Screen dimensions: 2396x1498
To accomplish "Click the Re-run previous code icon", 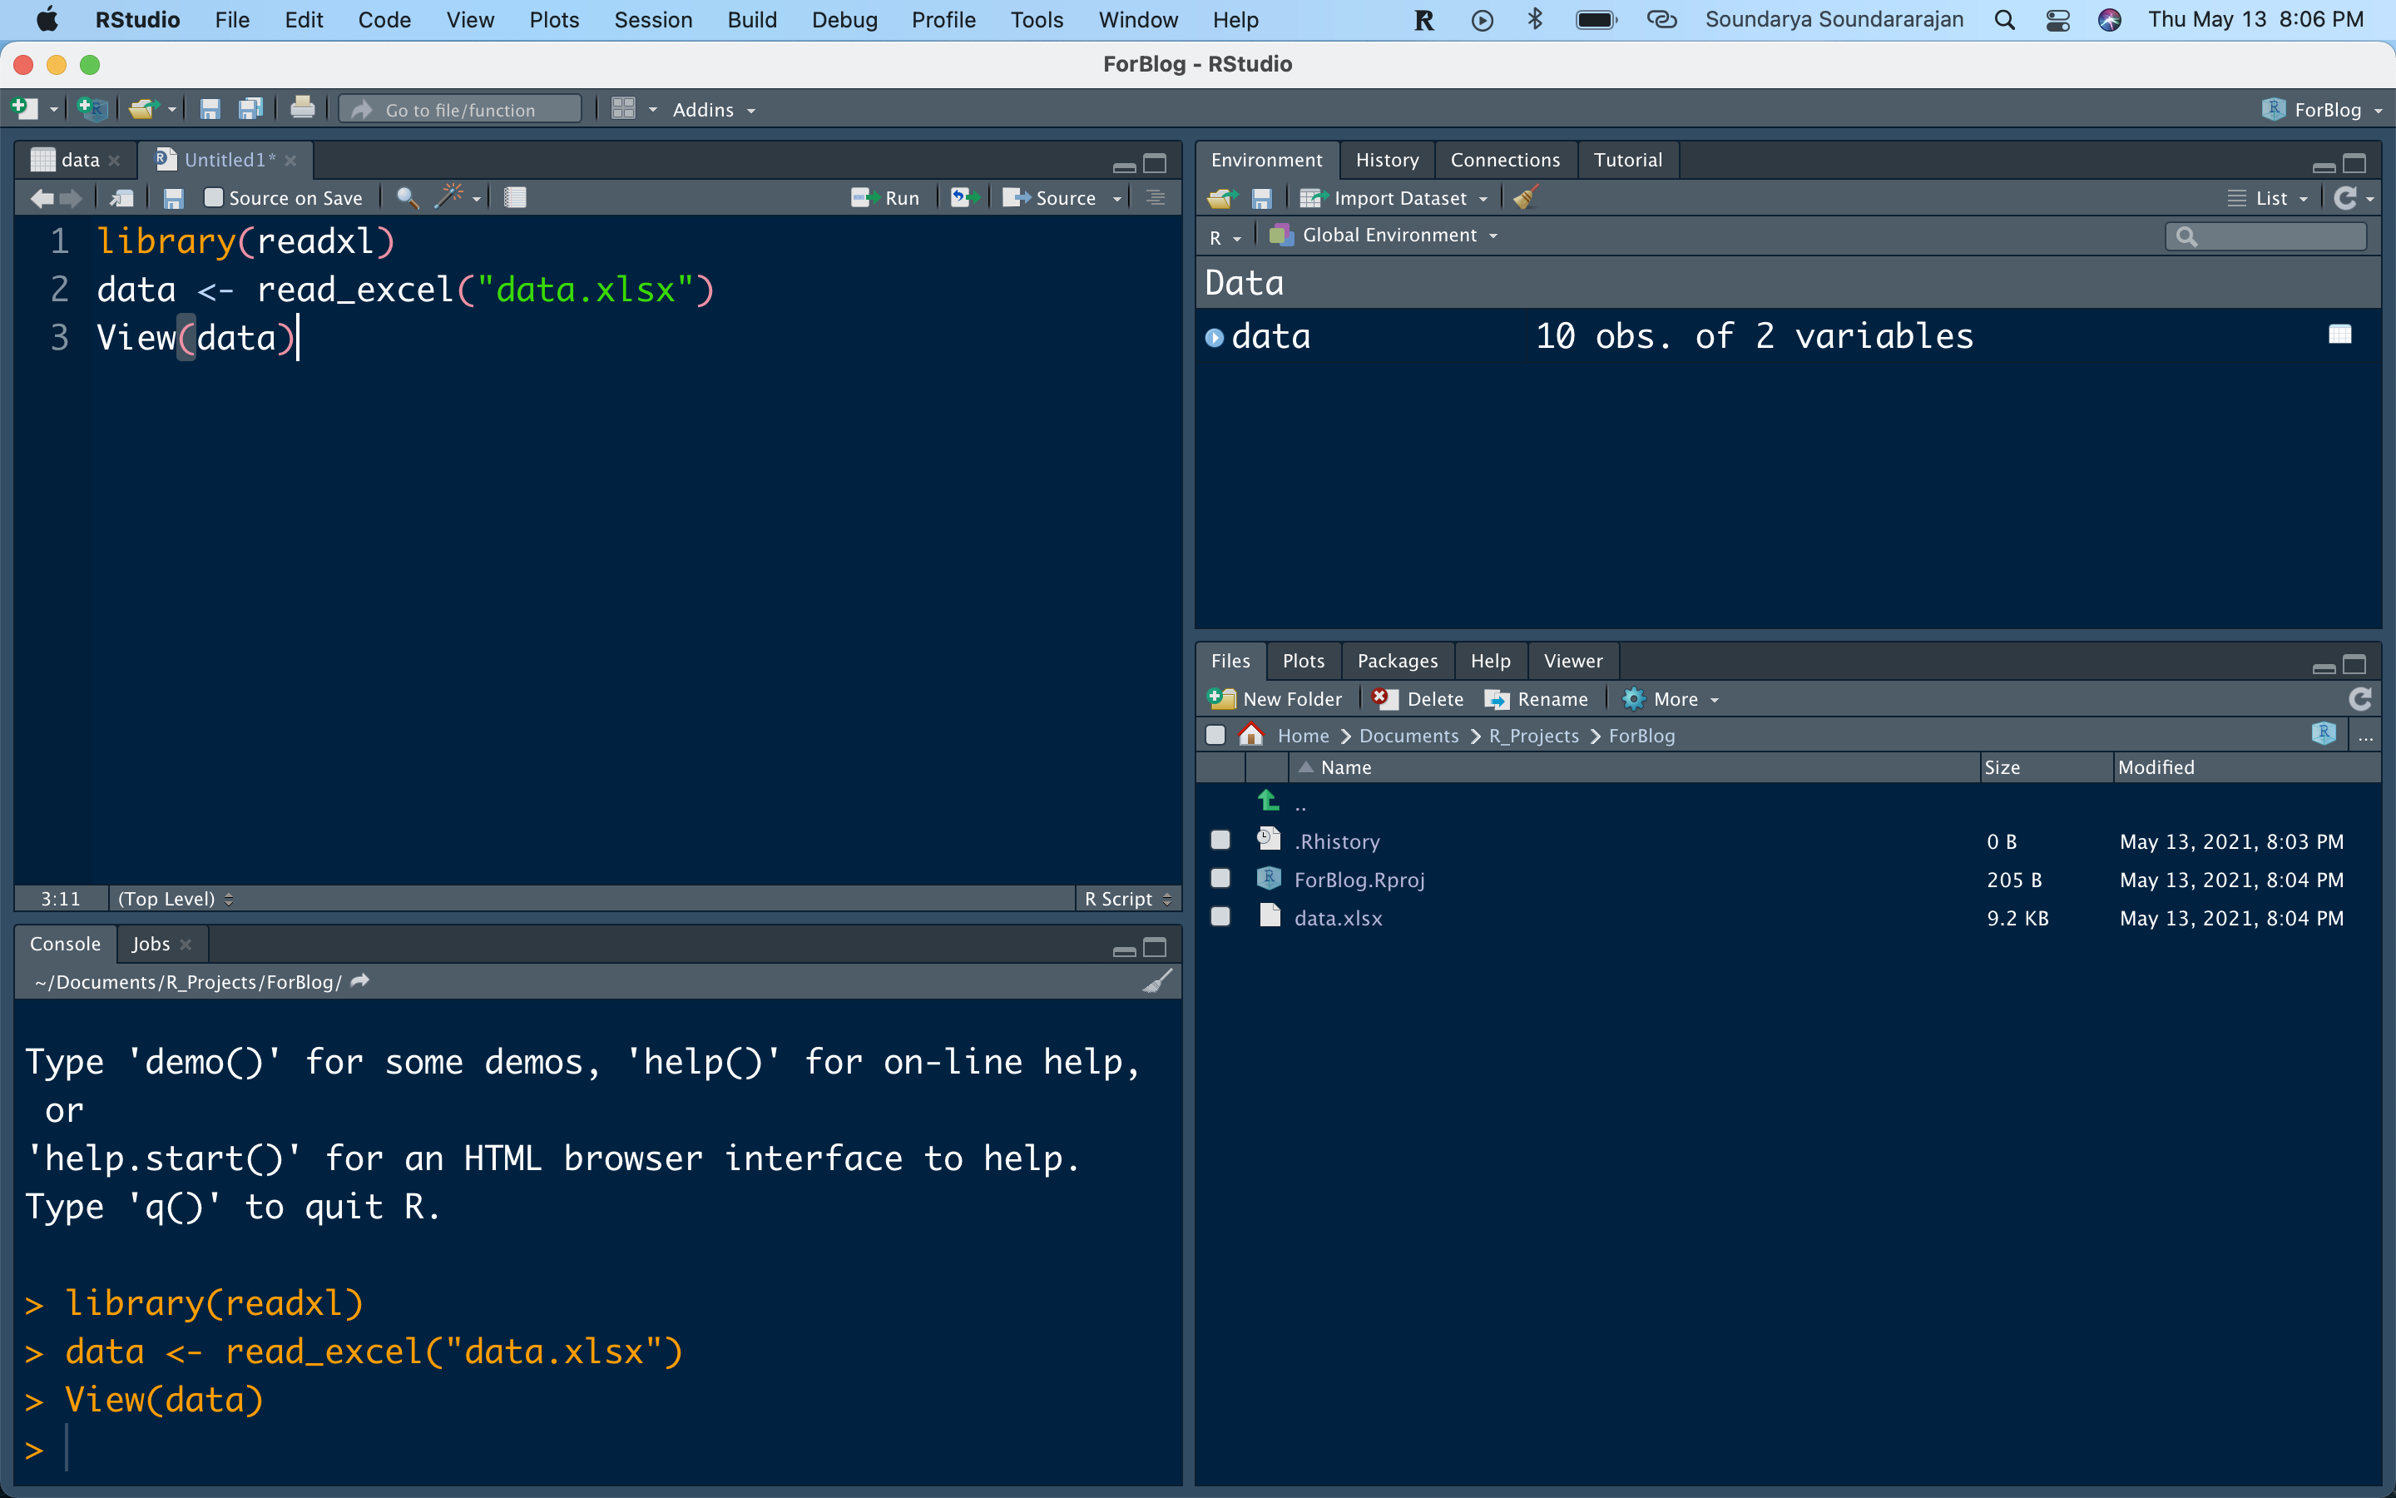I will point(964,197).
